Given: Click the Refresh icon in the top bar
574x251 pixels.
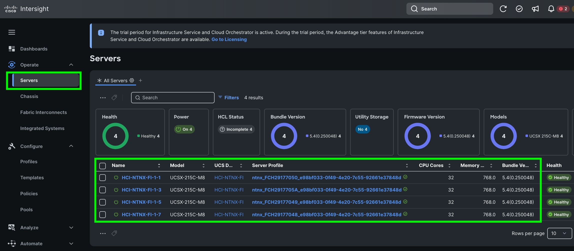Looking at the screenshot, I should point(503,8).
